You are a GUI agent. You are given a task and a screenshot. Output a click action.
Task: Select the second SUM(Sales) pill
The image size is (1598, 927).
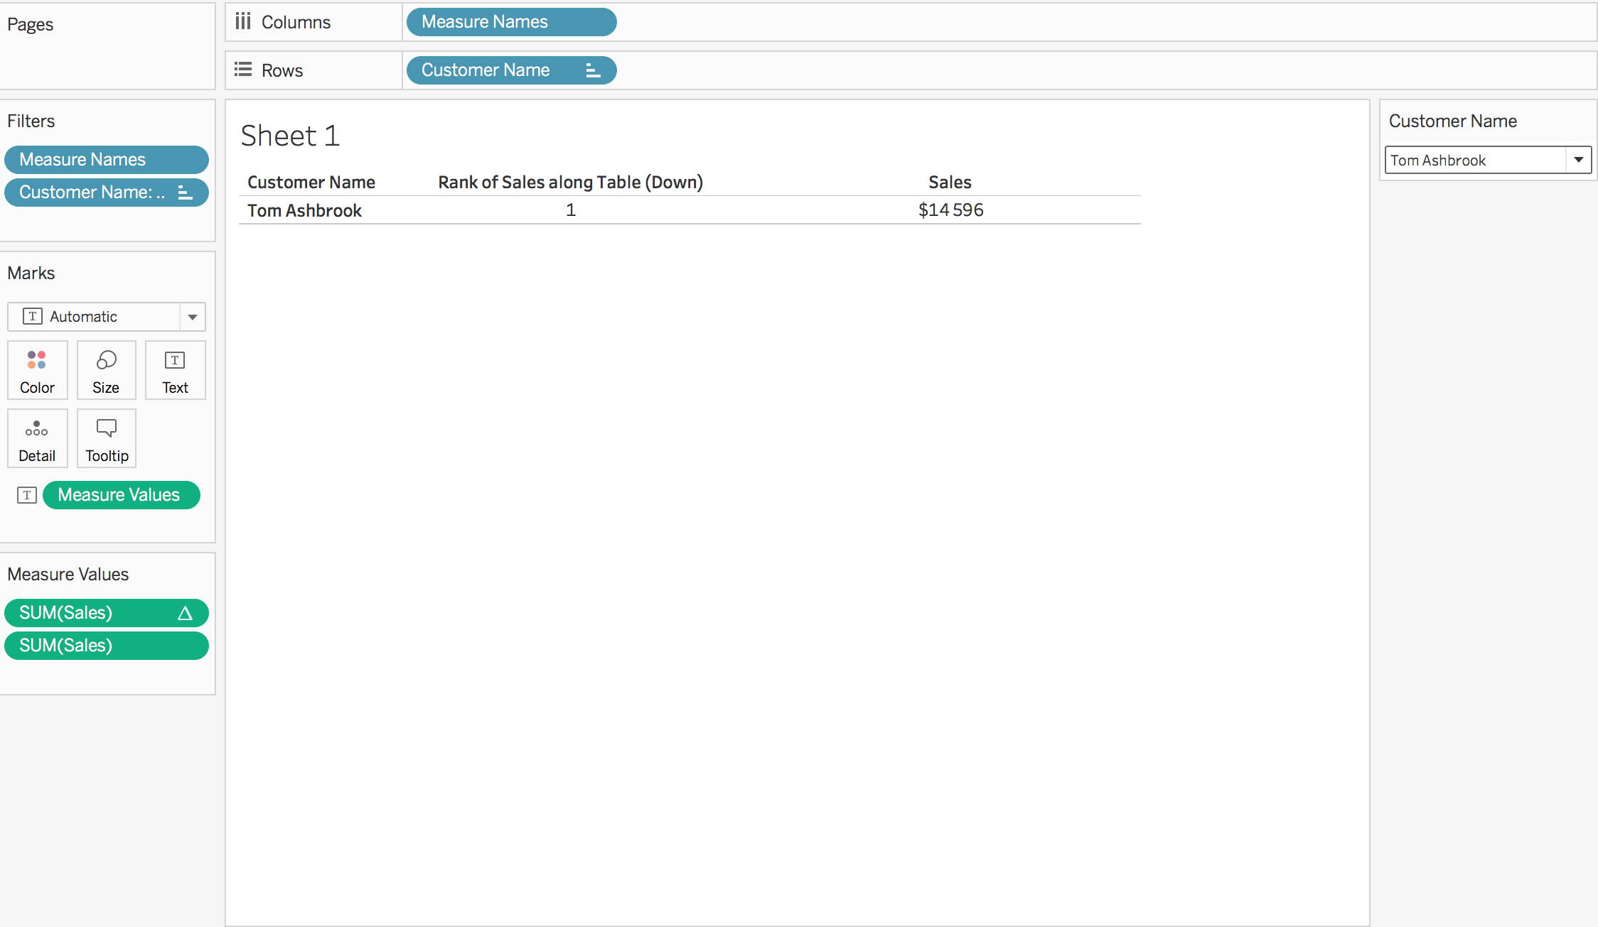(x=106, y=646)
